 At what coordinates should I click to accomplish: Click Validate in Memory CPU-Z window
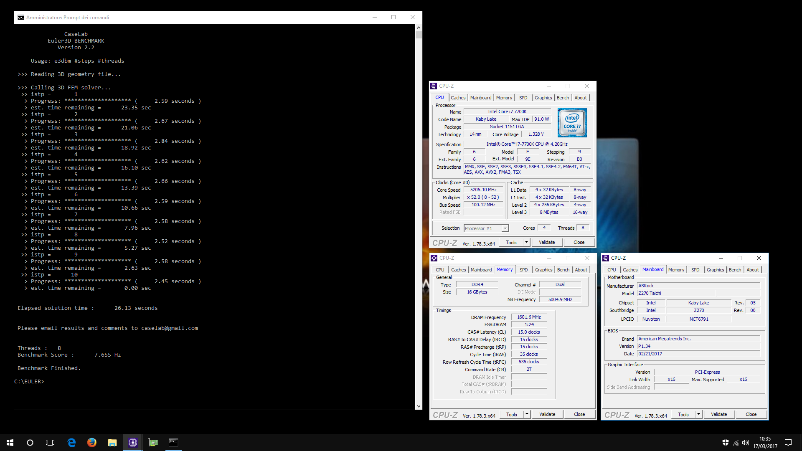[x=547, y=414]
